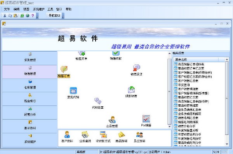Switch to 采购管理 in the sidebar
233x154 pixels.
pyautogui.click(x=30, y=58)
